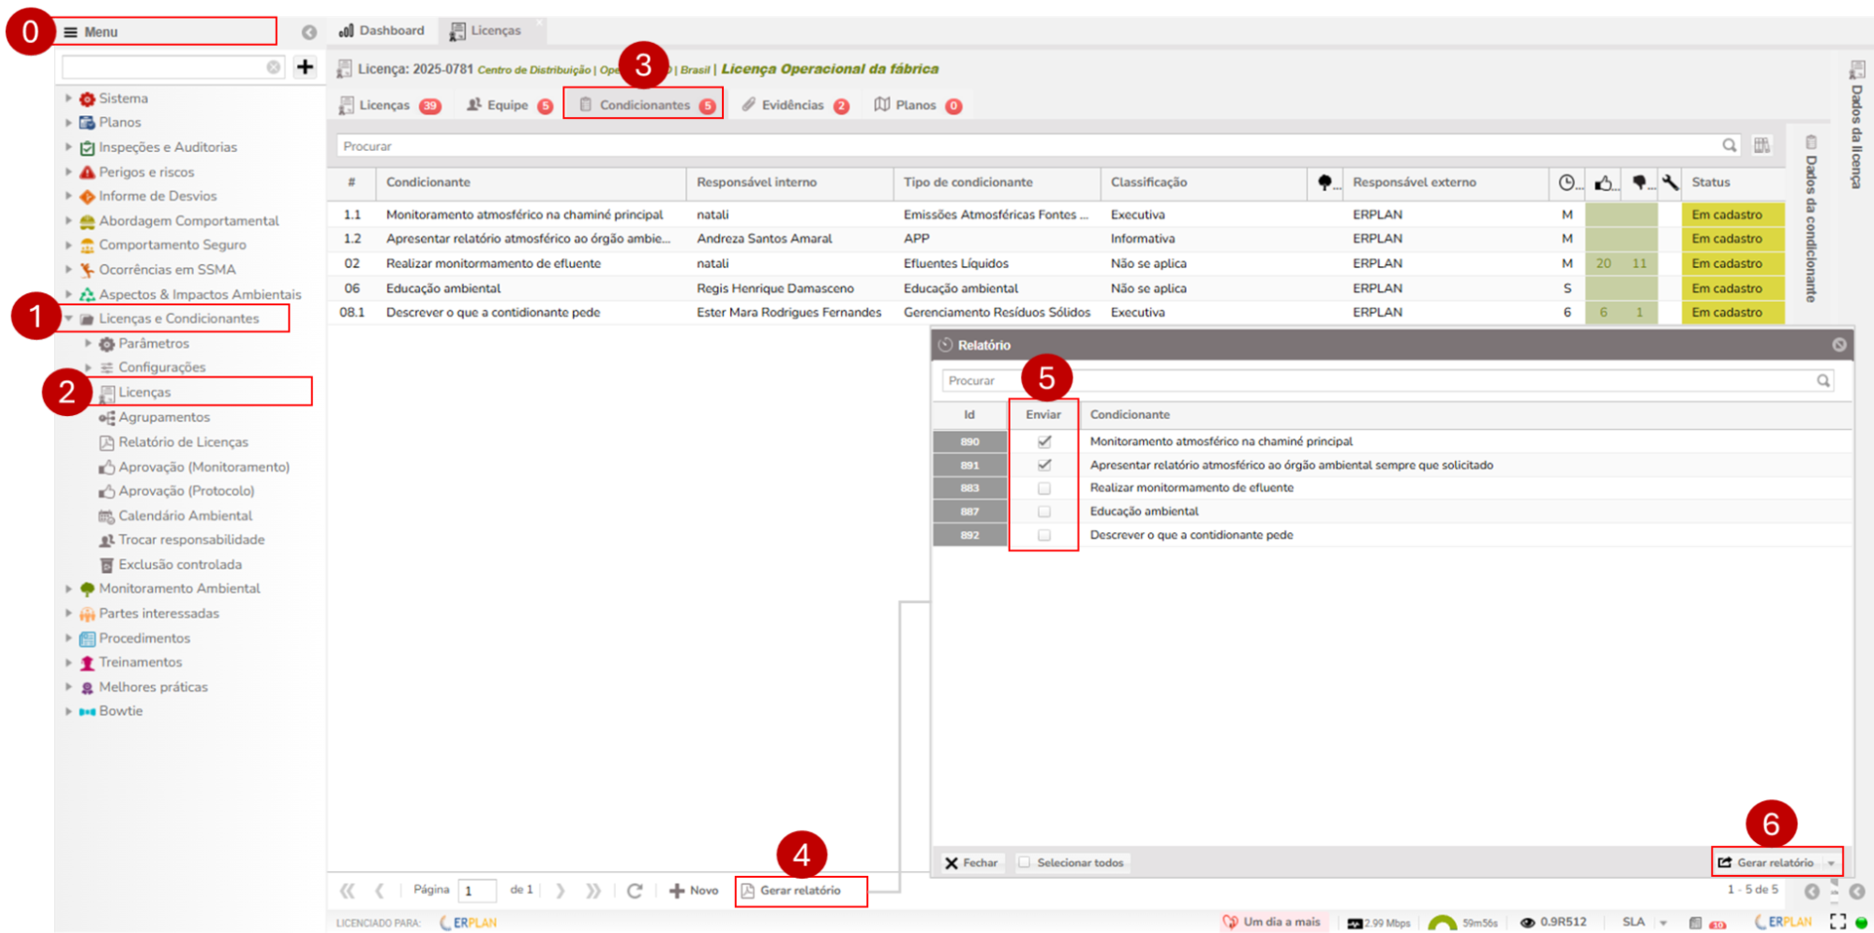Enable the Selecionar todos checkbox
The image size is (1874, 933).
(1025, 863)
